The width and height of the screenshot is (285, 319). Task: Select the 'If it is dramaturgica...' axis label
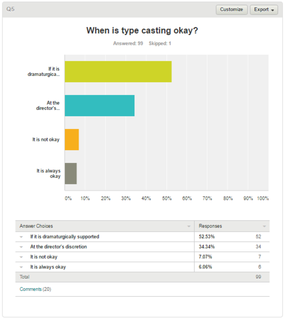[44, 72]
